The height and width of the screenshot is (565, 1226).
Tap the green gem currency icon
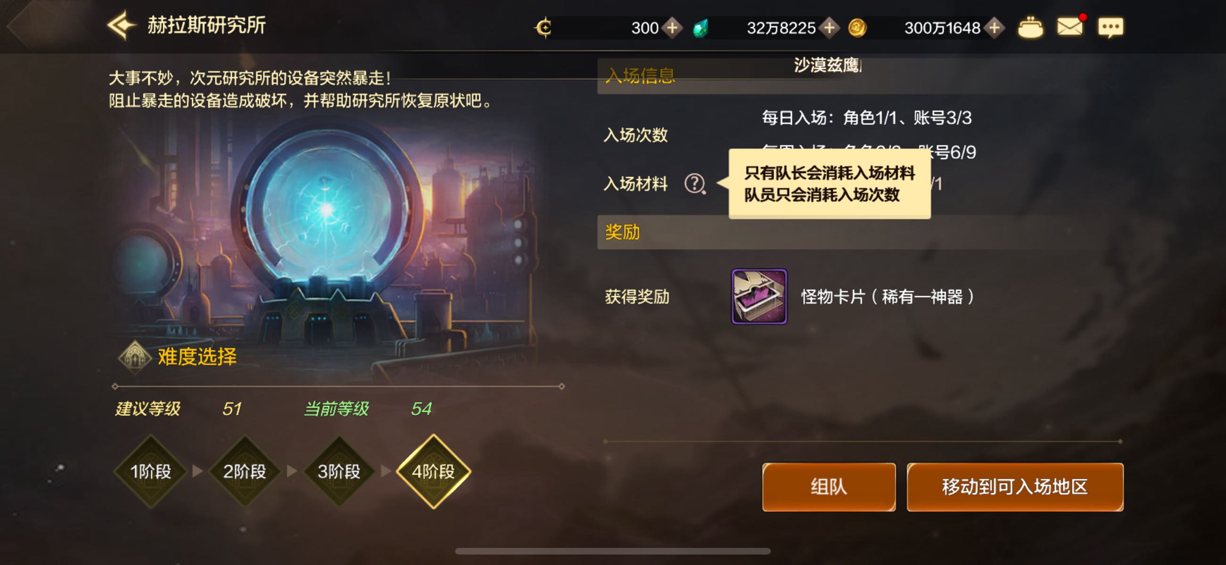pos(700,28)
